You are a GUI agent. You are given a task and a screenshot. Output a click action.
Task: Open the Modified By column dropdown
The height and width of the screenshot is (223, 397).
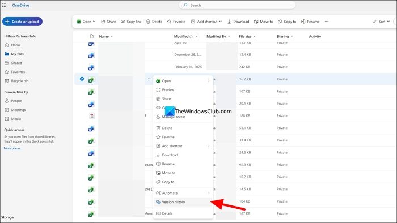[x=229, y=36]
